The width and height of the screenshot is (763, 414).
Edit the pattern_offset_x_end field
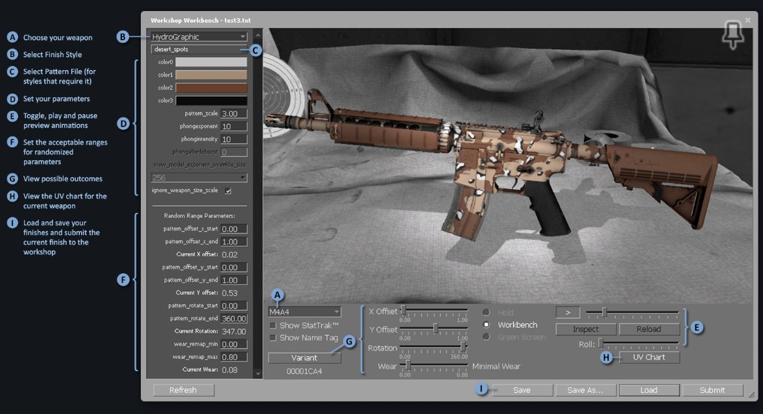[234, 241]
